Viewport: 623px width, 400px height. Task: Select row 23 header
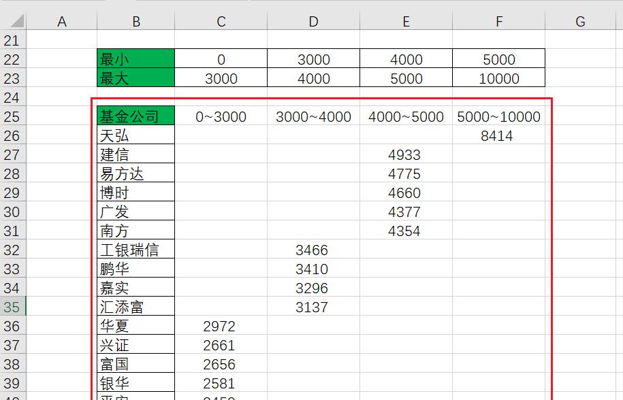click(13, 78)
